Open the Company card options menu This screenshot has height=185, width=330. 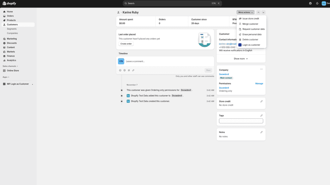coord(261,69)
